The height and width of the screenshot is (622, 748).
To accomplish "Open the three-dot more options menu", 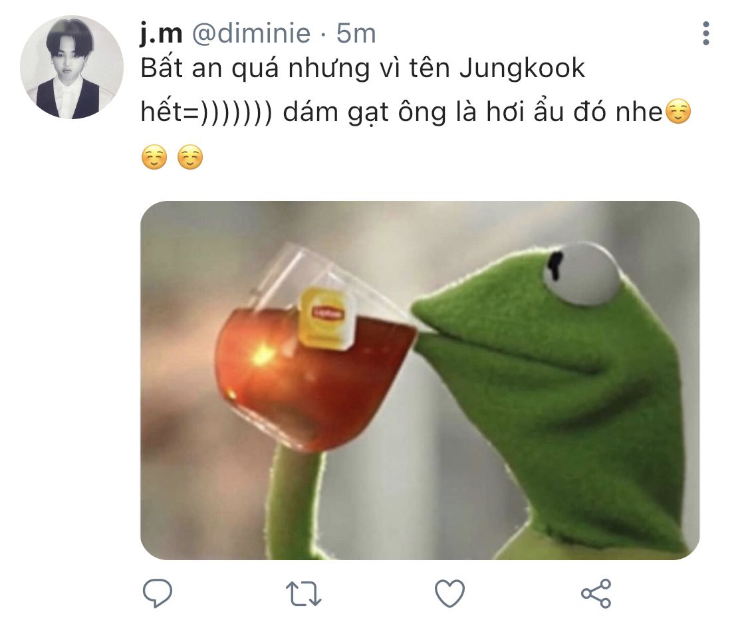I will (x=706, y=33).
